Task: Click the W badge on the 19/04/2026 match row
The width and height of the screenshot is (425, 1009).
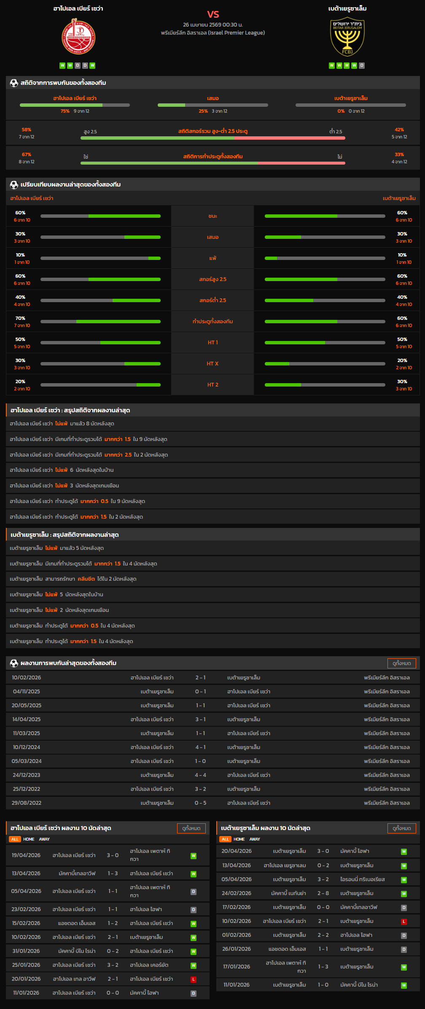Action: tap(193, 856)
